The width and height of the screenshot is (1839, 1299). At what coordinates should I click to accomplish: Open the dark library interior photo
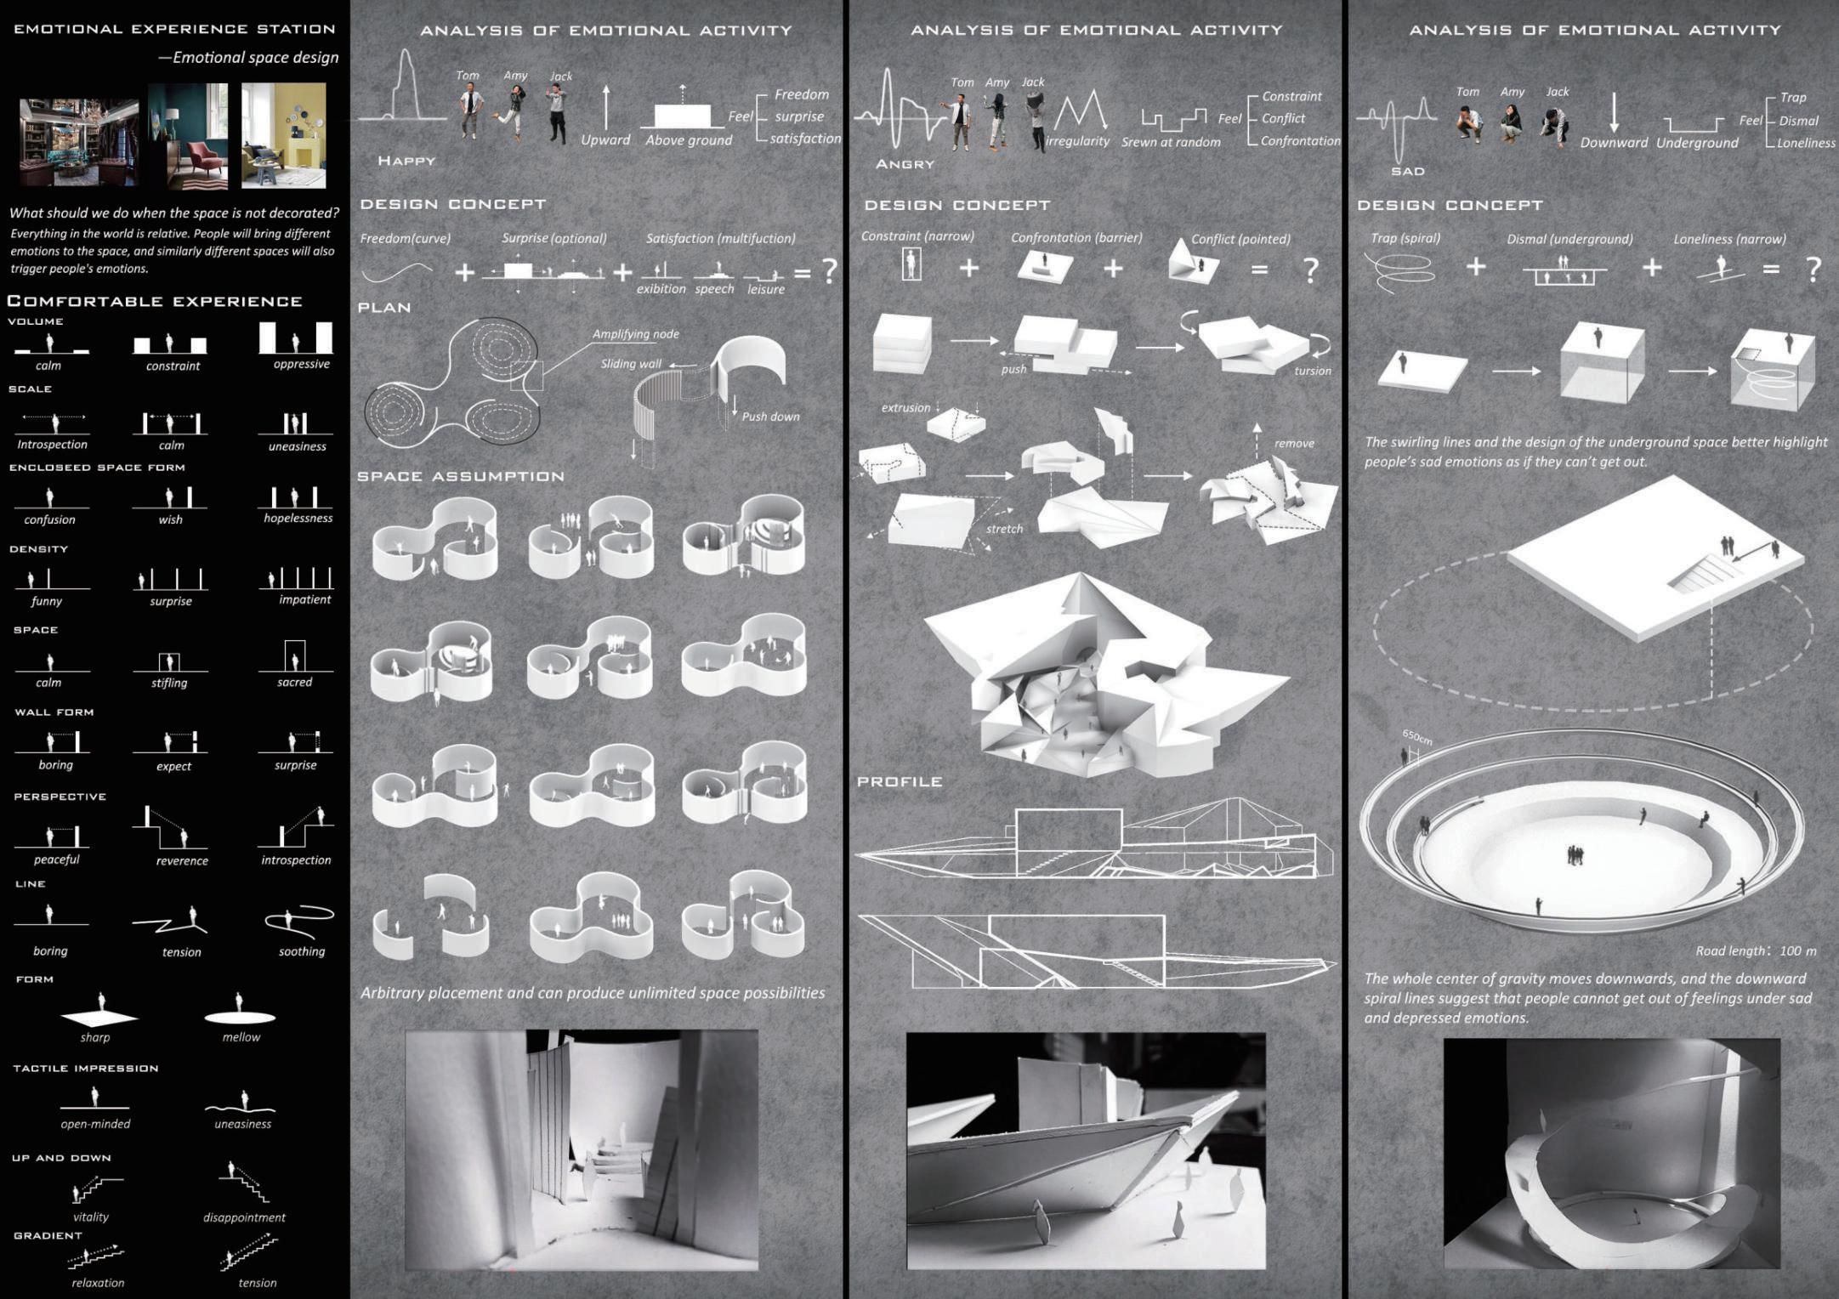pos(79,141)
